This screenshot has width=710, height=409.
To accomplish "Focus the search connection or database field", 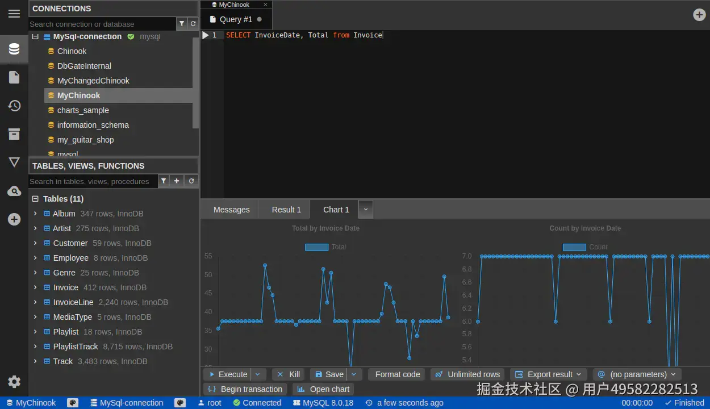I will pos(102,24).
